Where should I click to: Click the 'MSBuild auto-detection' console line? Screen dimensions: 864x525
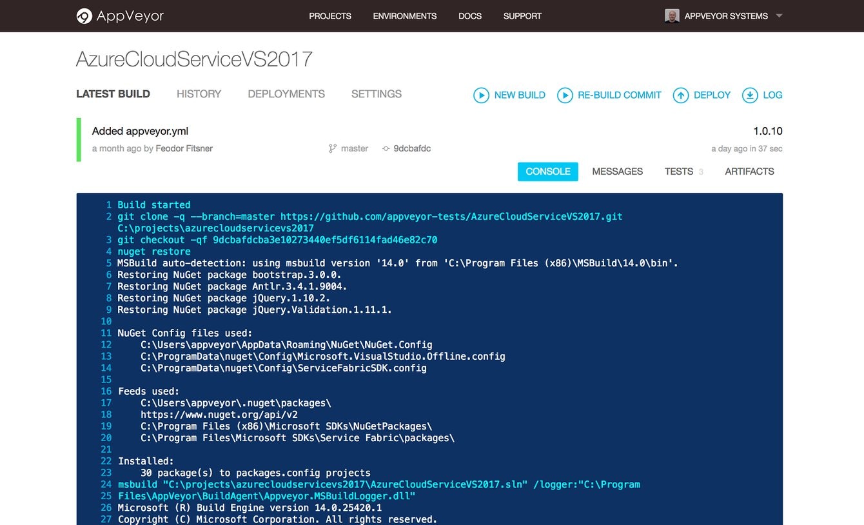coord(397,263)
